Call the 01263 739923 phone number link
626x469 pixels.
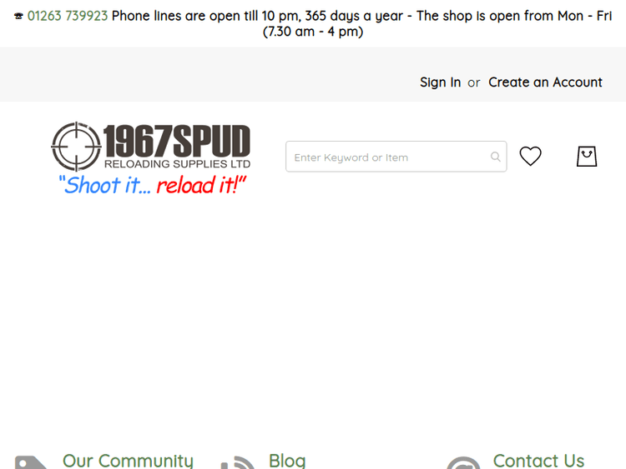68,16
